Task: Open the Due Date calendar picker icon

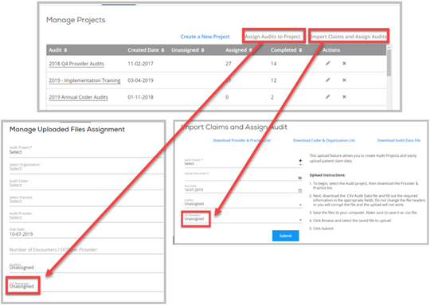Action: (x=300, y=190)
